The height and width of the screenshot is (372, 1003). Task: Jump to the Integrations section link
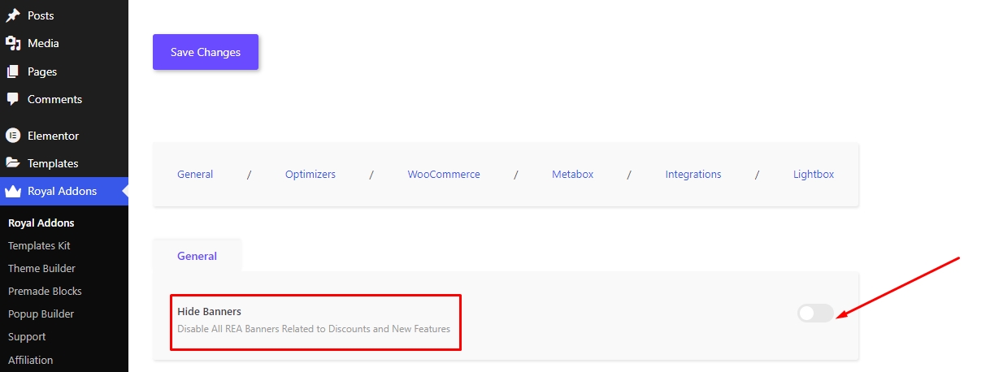pyautogui.click(x=693, y=174)
